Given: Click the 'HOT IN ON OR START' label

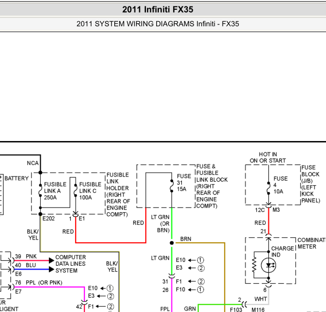Looking at the screenshot, I should pos(268,157).
